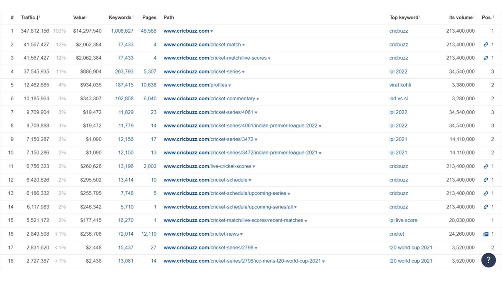
Task: Expand dropdown arrow beside /cricket-series/2798 path
Action: [256, 248]
